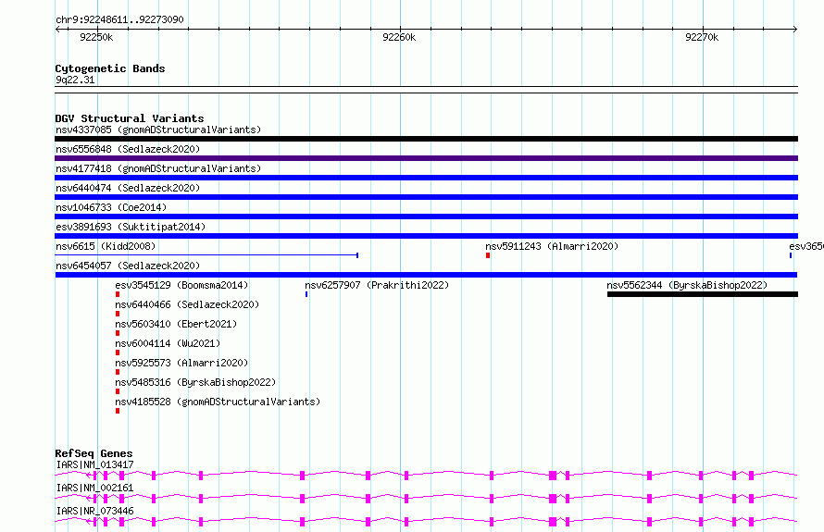
Task: Open variant nsv4337085 gnomADStructuralVariants label
Action: [158, 130]
